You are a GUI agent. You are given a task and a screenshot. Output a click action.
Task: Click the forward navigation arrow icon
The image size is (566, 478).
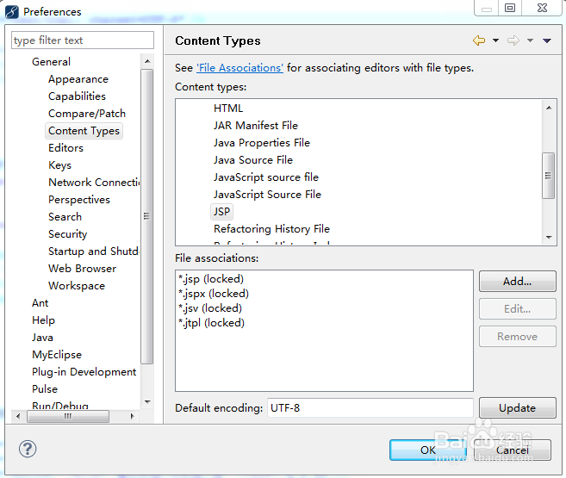[513, 40]
